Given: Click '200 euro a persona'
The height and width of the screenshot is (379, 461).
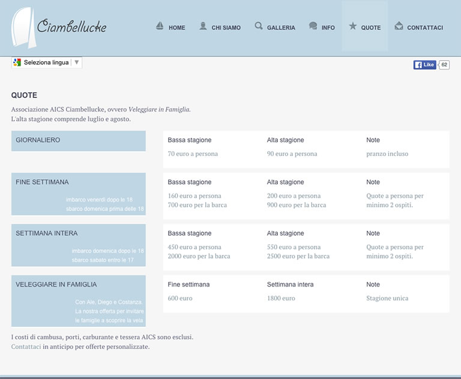Looking at the screenshot, I should pos(294,195).
